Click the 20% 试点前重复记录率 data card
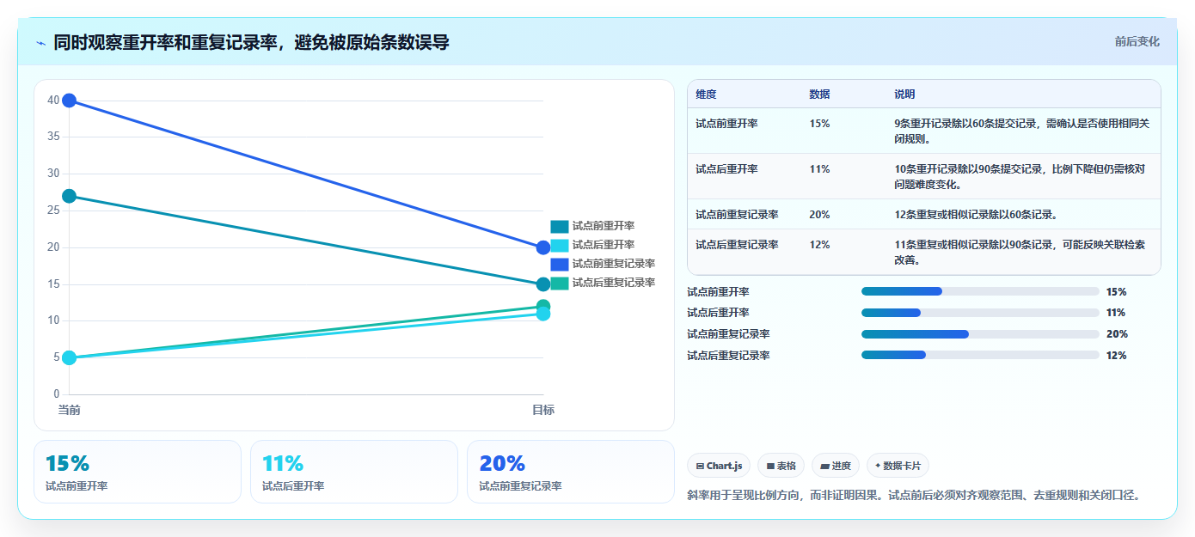Viewport: 1195px width, 537px height. 571,472
